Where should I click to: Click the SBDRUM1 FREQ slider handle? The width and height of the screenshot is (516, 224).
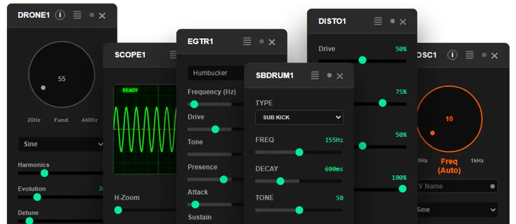click(x=299, y=152)
